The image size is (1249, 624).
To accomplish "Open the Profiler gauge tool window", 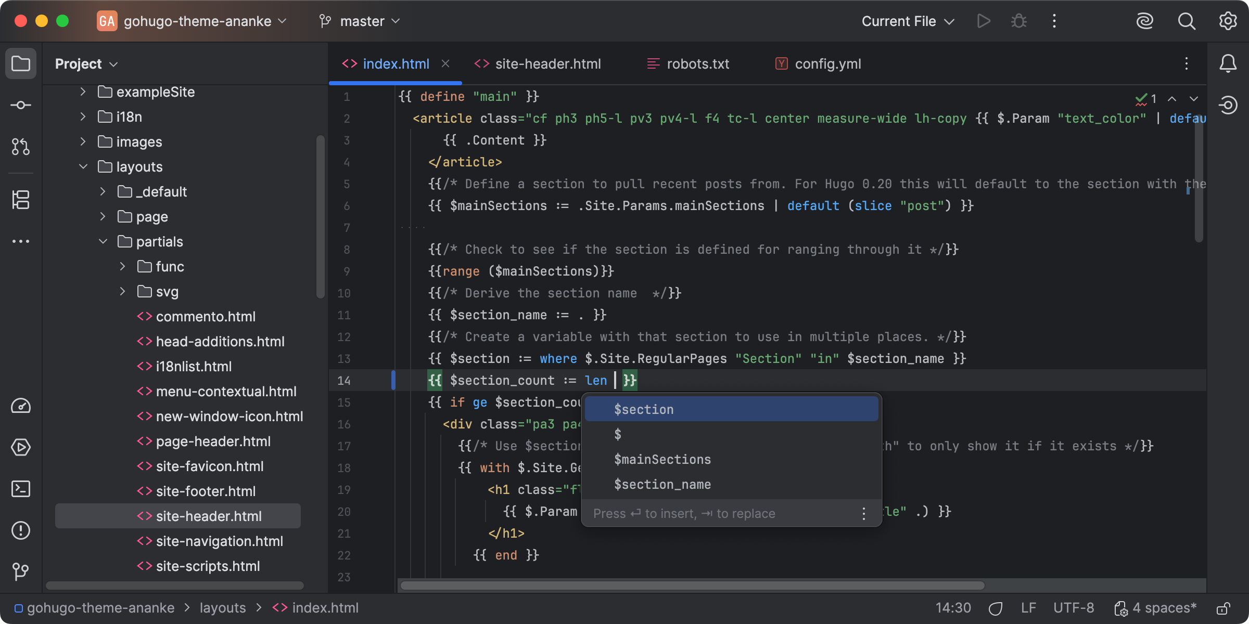I will (x=21, y=406).
